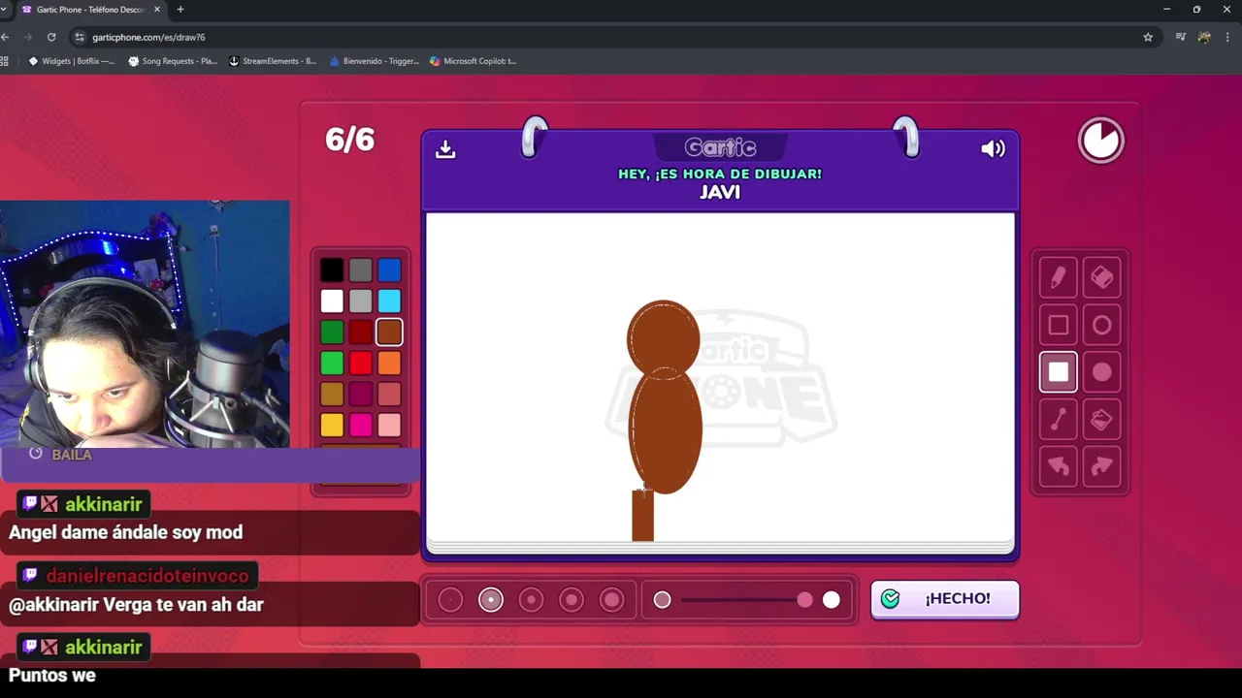This screenshot has height=698, width=1242.
Task: Select the fourth brush size
Action: pos(572,600)
